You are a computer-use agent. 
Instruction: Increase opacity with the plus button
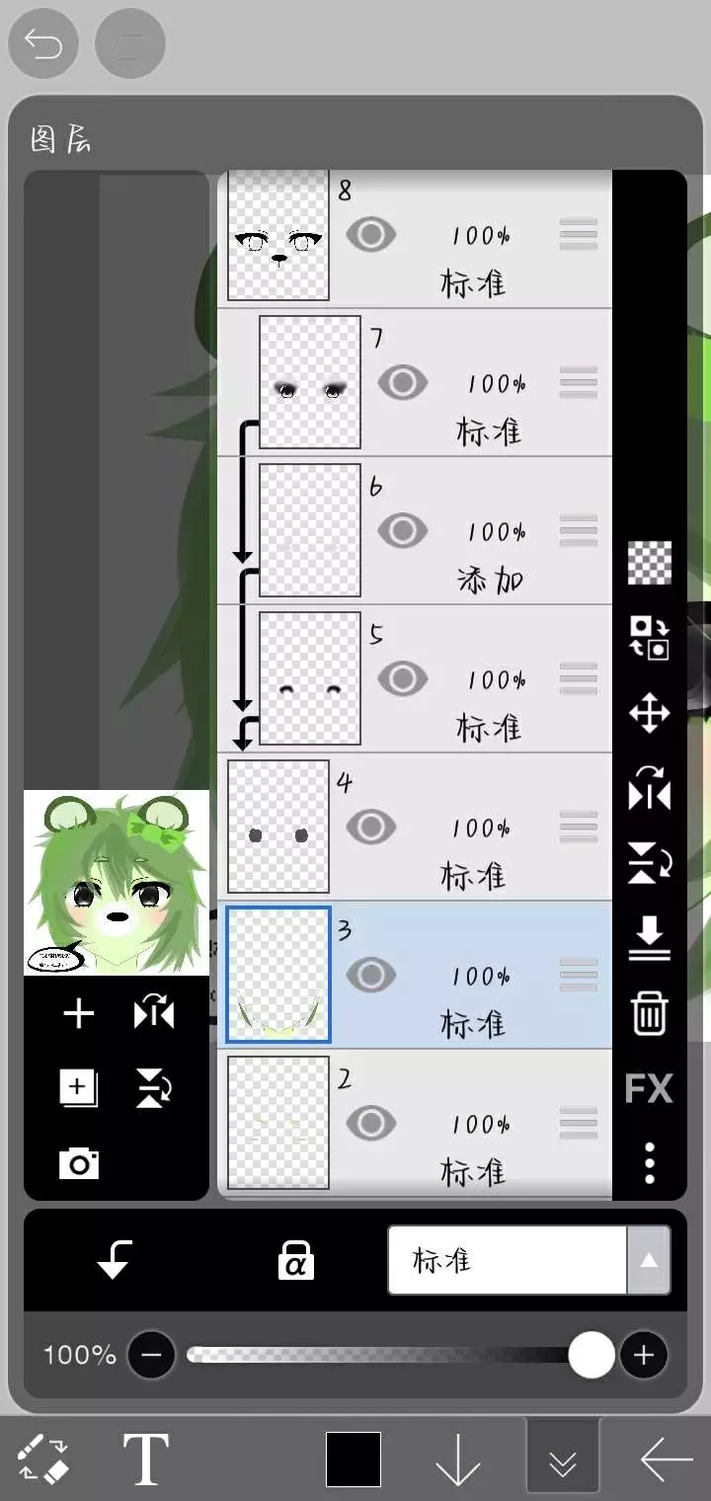pyautogui.click(x=644, y=1356)
